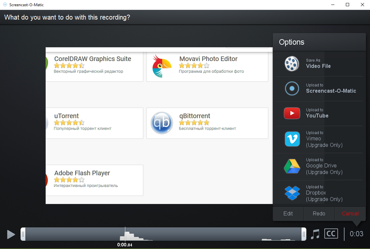Cancel the Options panel
Viewport: 370px width, 249px height.
click(x=350, y=214)
